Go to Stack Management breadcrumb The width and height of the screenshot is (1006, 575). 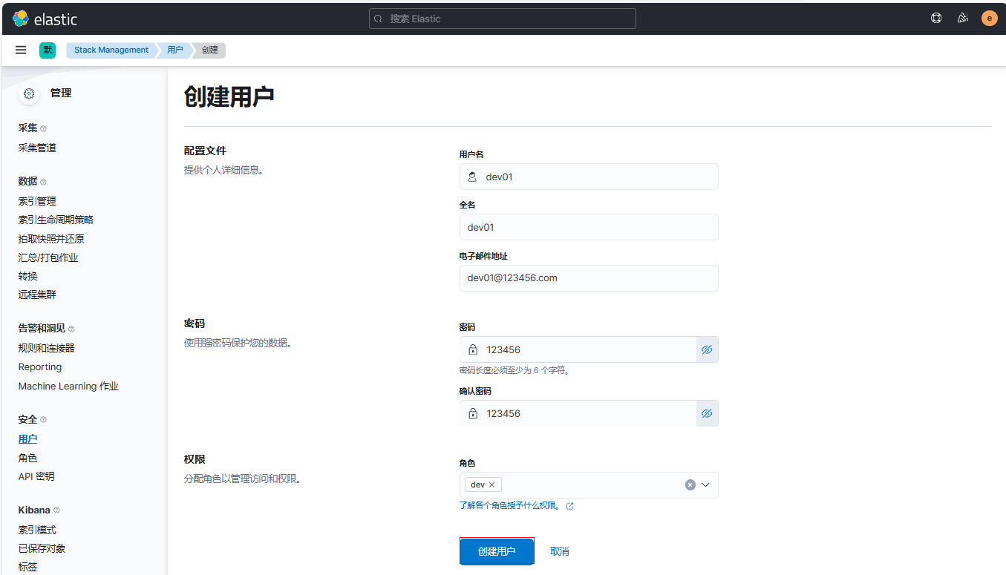[x=111, y=50]
